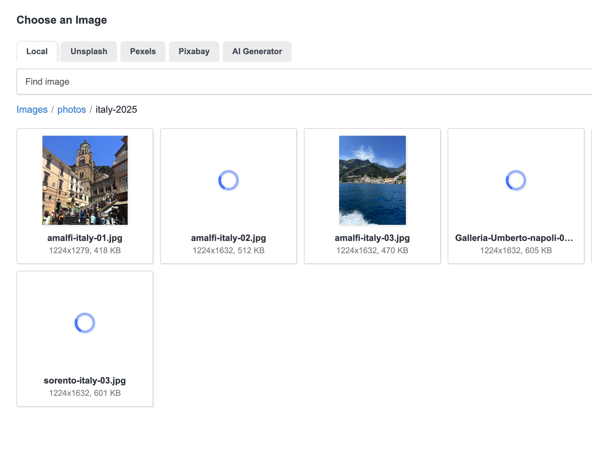Viewport: 592px width, 462px height.
Task: Click the Find image search field
Action: point(301,82)
